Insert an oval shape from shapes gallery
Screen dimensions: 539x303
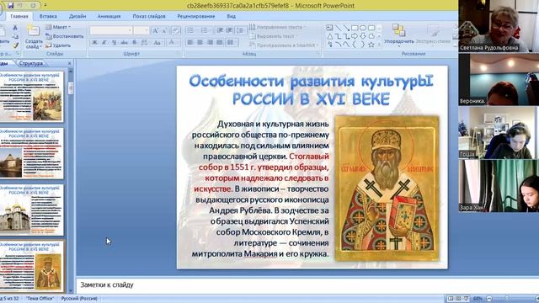coord(363,28)
